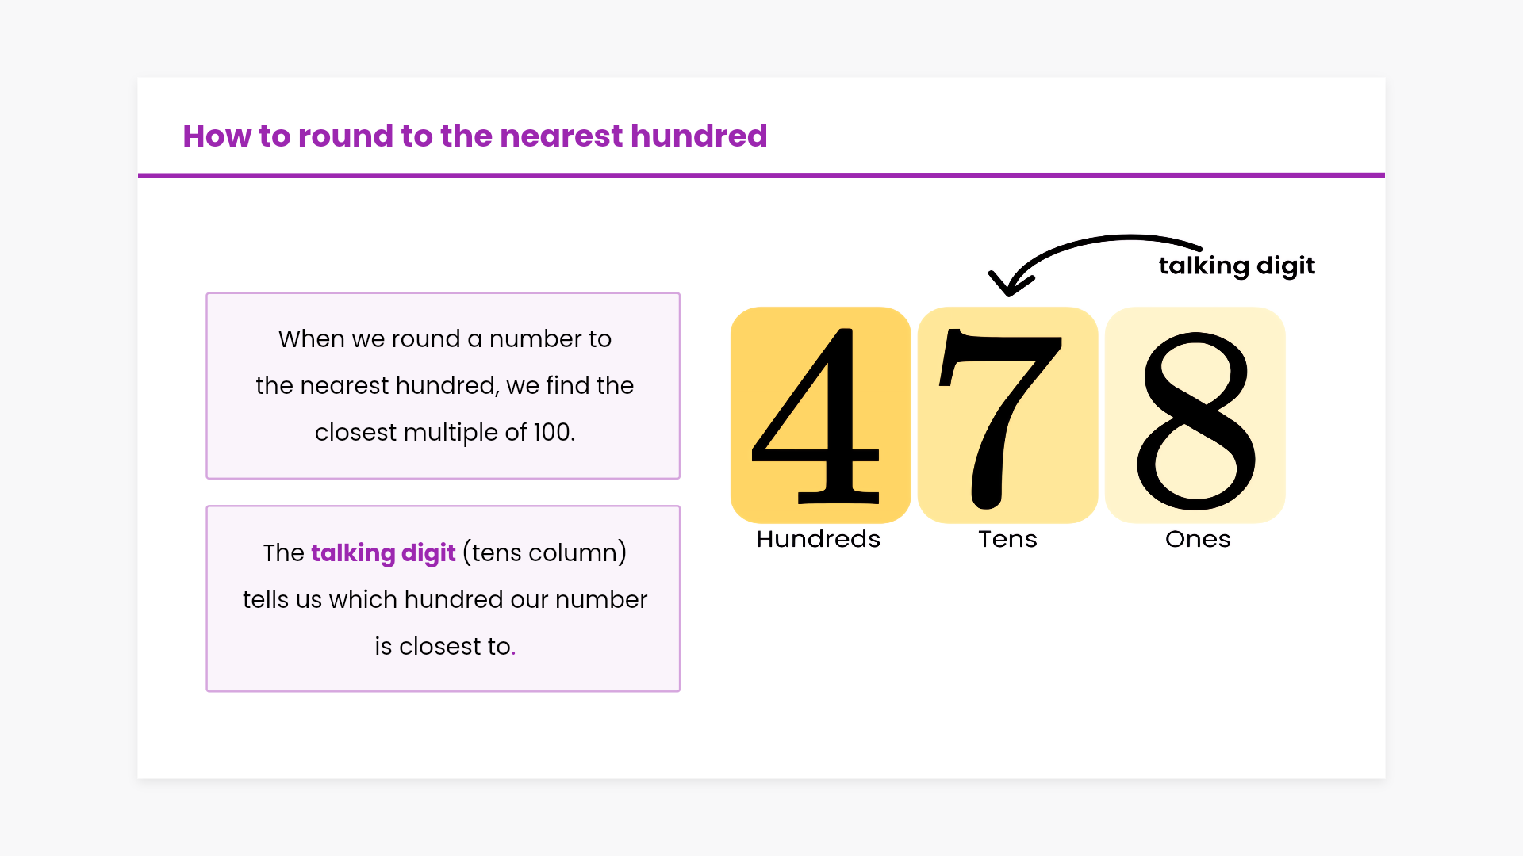Click the purple bold "talking digit" text
The height and width of the screenshot is (856, 1523).
click(x=383, y=552)
